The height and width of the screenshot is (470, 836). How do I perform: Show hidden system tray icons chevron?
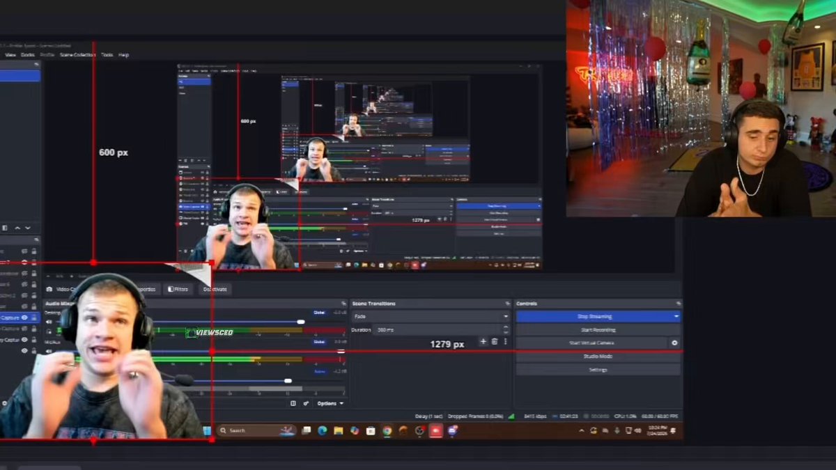(581, 431)
